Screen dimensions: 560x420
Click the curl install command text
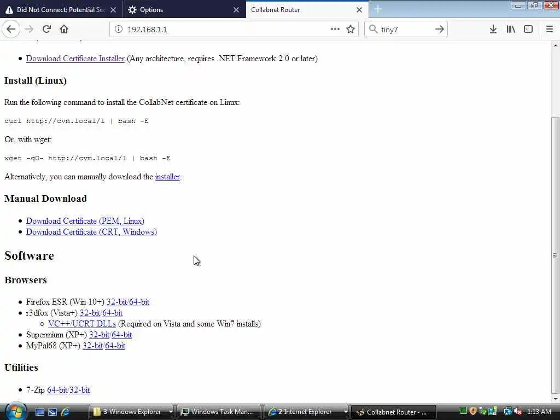click(77, 121)
